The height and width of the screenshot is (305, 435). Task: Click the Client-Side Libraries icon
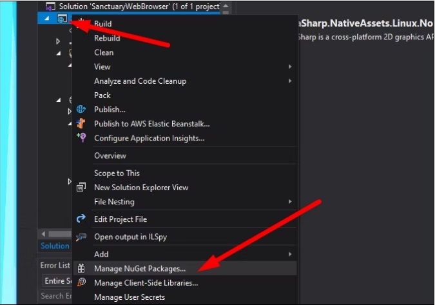tap(81, 282)
